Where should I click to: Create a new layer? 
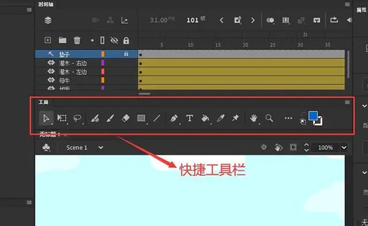[x=48, y=40]
